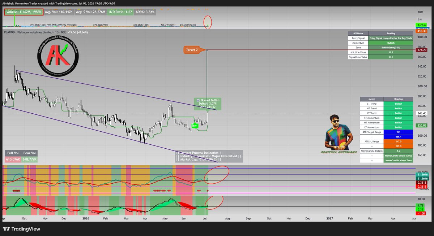The height and width of the screenshot is (236, 434).
Task: Click the 'MSIMeter' table header
Action: (358, 33)
